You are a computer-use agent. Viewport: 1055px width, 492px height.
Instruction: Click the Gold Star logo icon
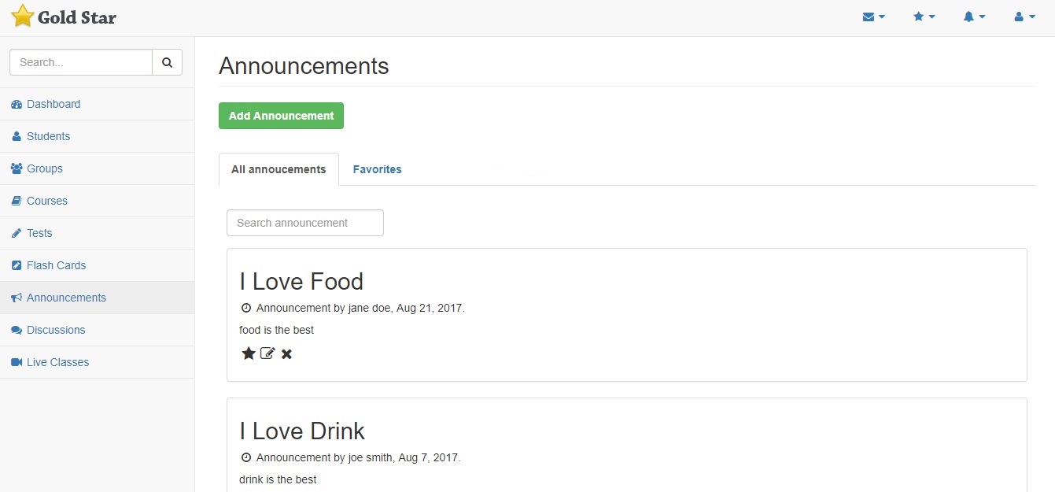23,17
